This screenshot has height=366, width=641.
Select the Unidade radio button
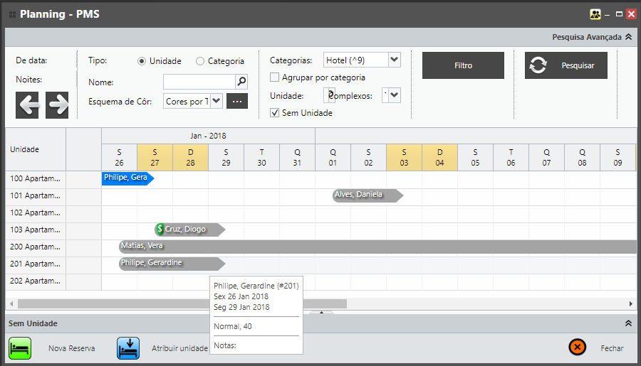[x=142, y=61]
